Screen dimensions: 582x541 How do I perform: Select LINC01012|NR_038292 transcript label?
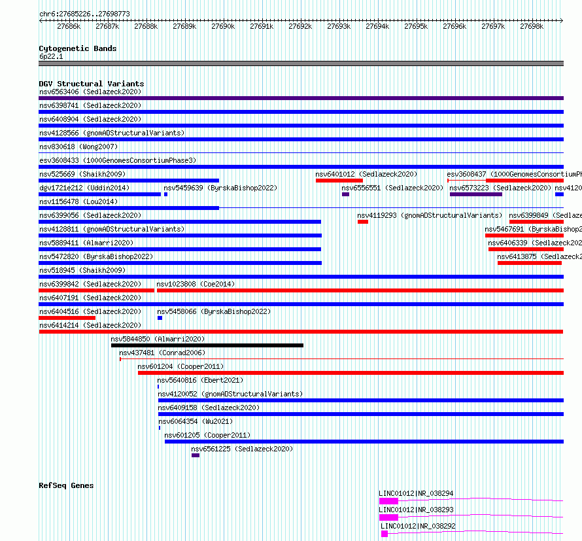point(418,526)
